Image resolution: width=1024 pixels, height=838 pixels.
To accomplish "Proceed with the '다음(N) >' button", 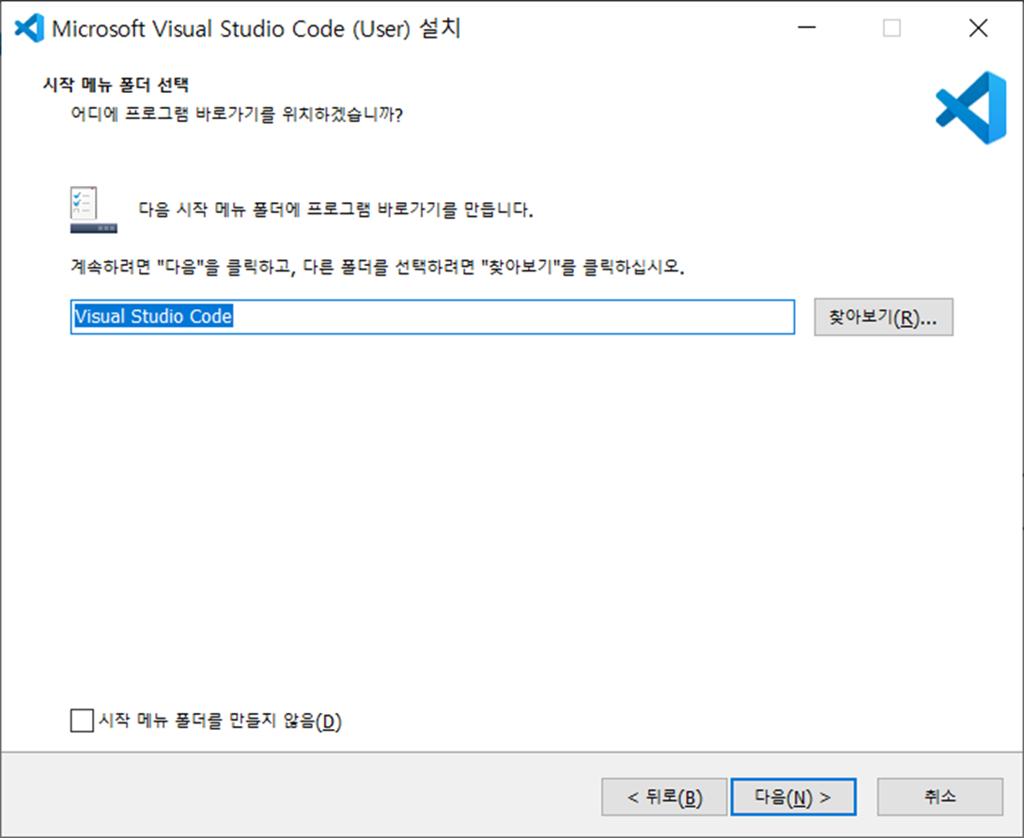I will pos(793,797).
